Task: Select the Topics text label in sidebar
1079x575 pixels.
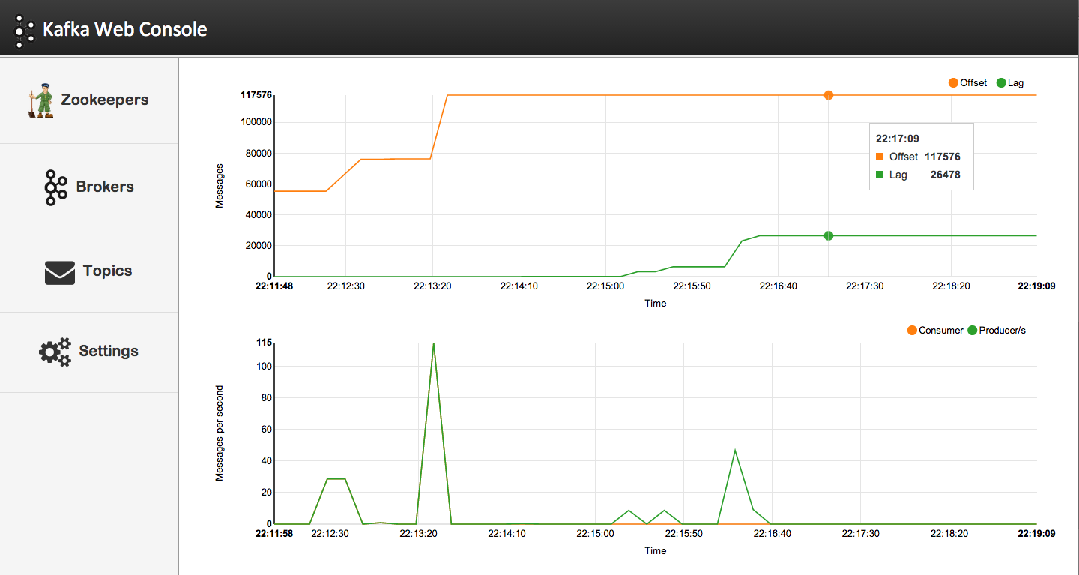Action: (x=107, y=271)
